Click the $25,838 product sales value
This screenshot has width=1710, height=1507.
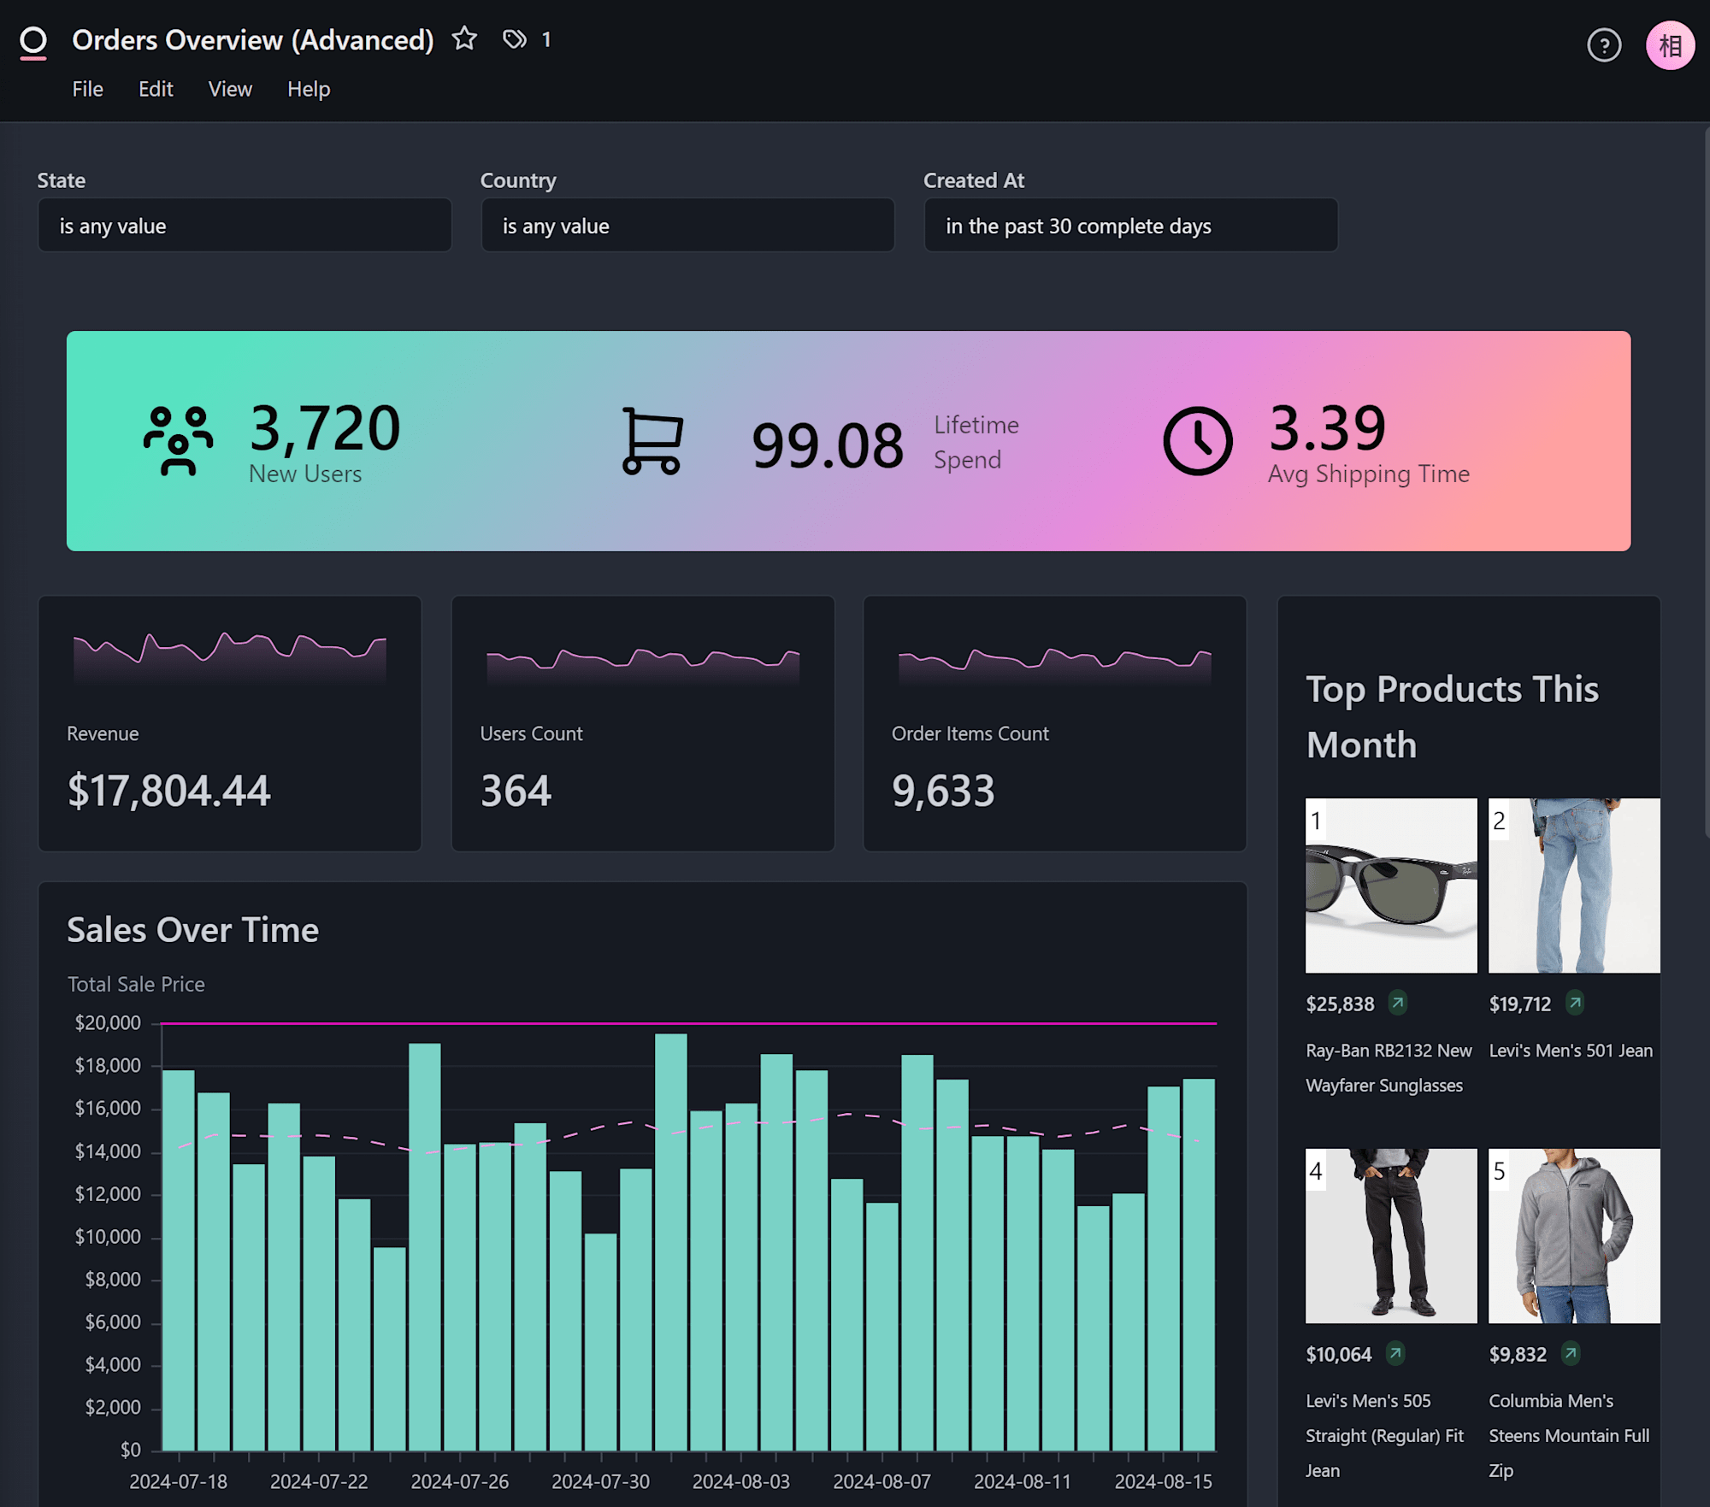[x=1340, y=1004]
